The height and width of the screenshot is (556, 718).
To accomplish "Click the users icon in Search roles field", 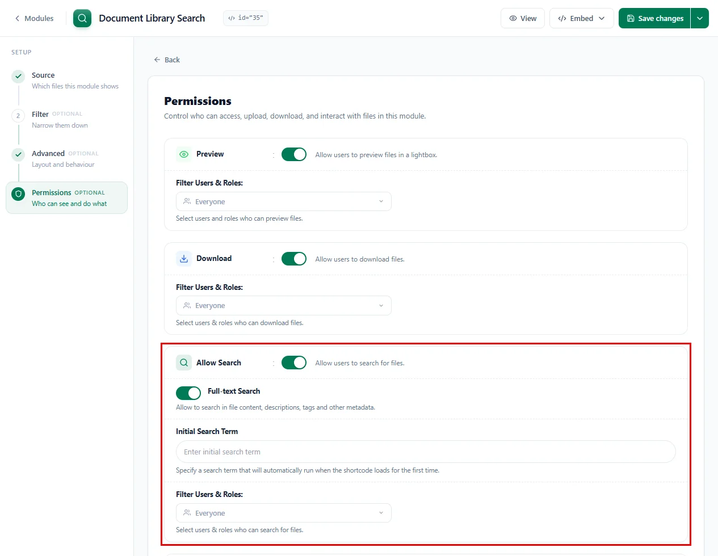I will tap(187, 513).
